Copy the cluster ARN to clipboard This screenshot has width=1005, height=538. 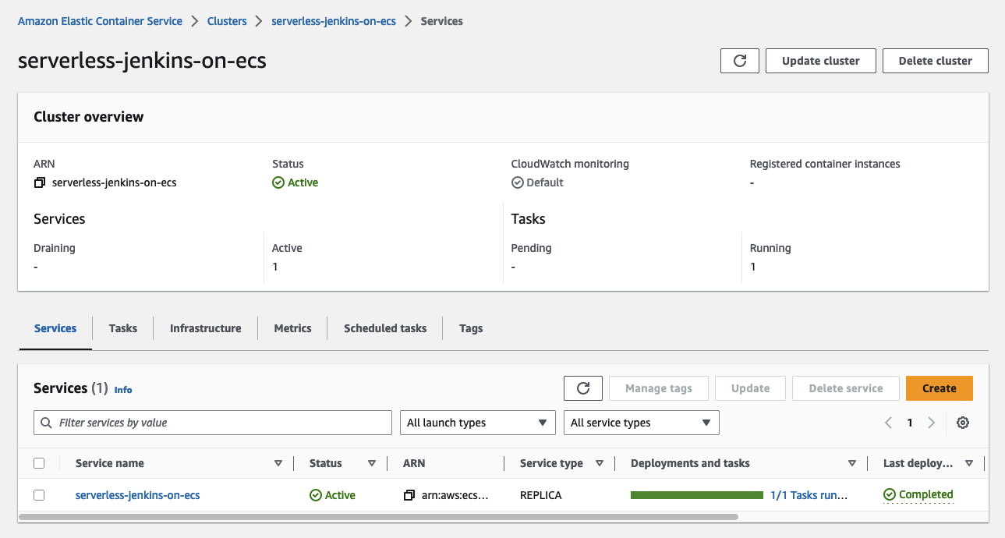tap(39, 182)
